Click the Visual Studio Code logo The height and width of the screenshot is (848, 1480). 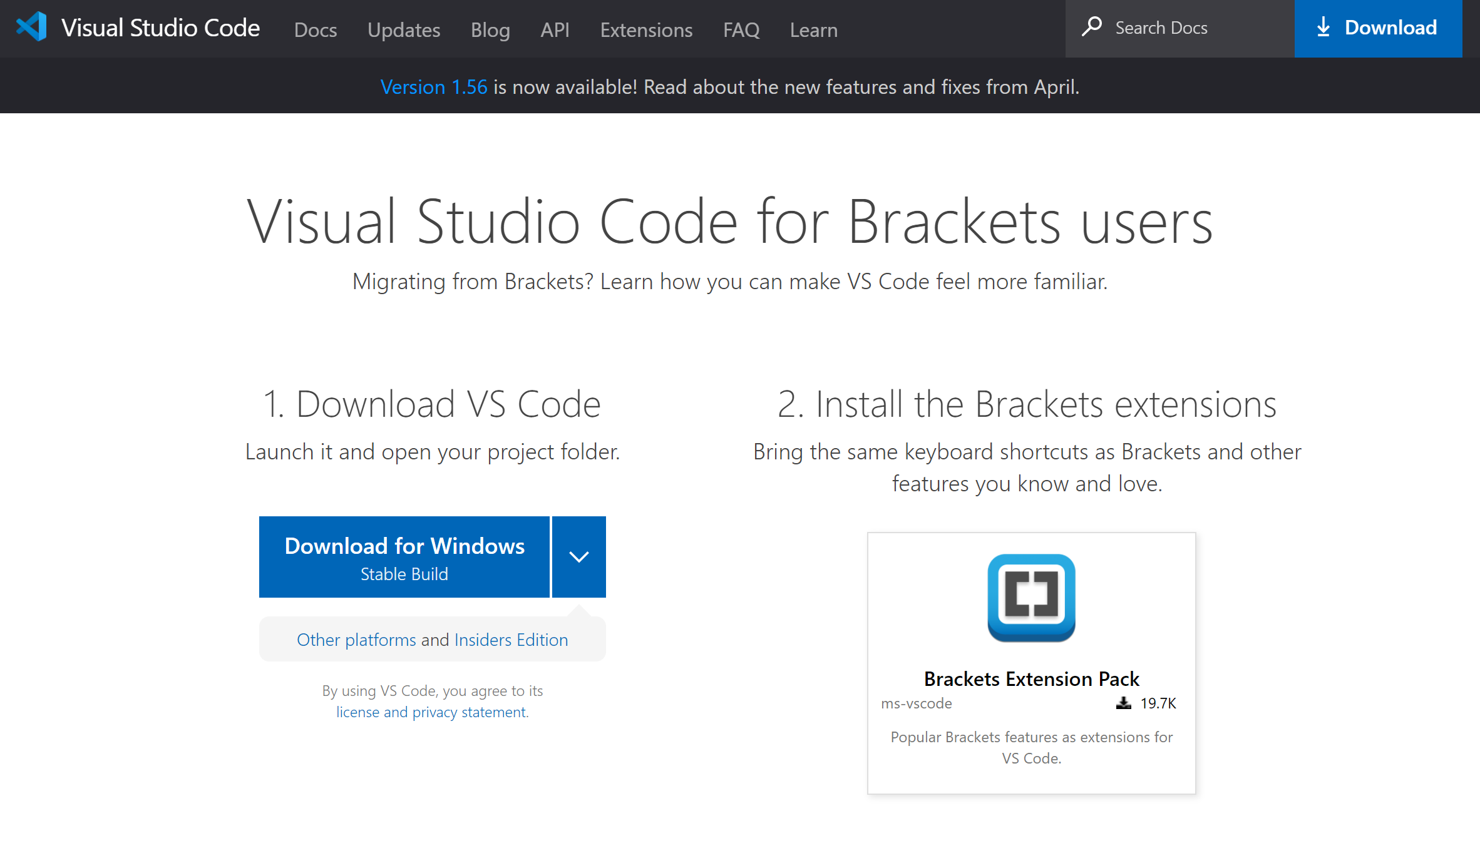click(x=32, y=26)
